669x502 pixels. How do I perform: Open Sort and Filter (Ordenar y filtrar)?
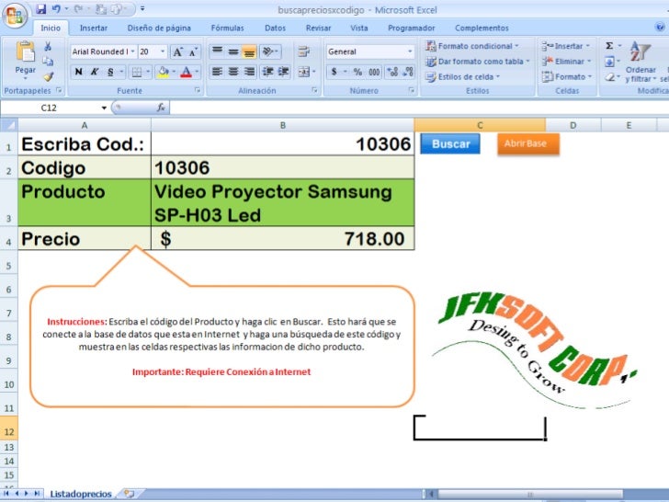coord(641,61)
